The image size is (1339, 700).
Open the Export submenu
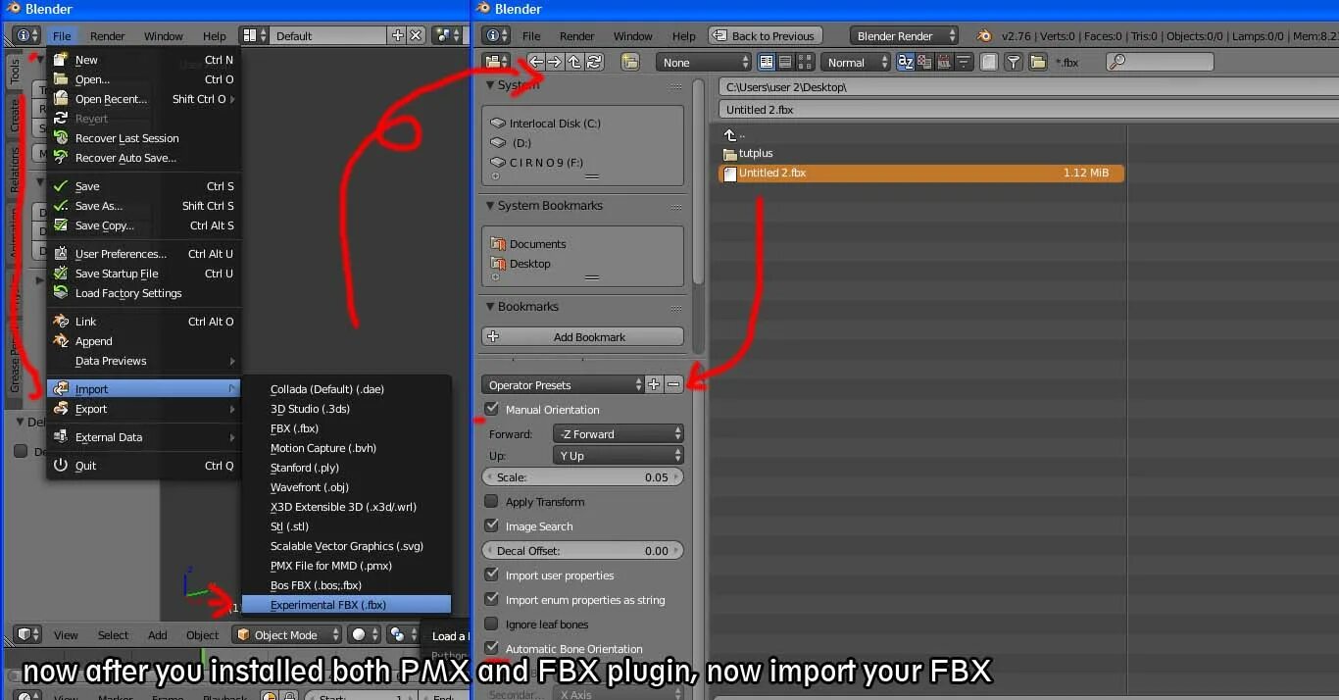click(143, 409)
